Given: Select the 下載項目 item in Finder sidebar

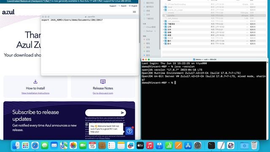Looking at the screenshot, I should coord(148,19).
